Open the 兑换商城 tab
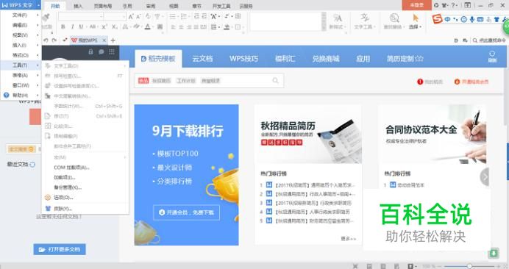Image resolution: width=509 pixels, height=269 pixels. (x=326, y=59)
